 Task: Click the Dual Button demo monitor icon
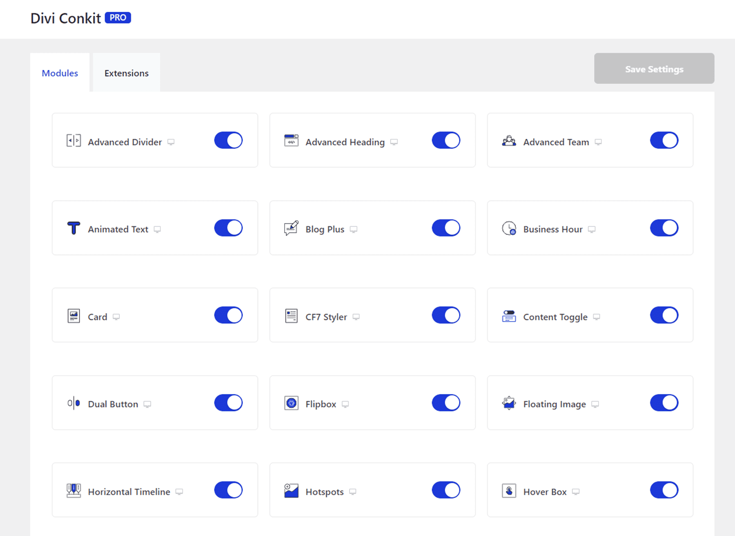click(147, 404)
